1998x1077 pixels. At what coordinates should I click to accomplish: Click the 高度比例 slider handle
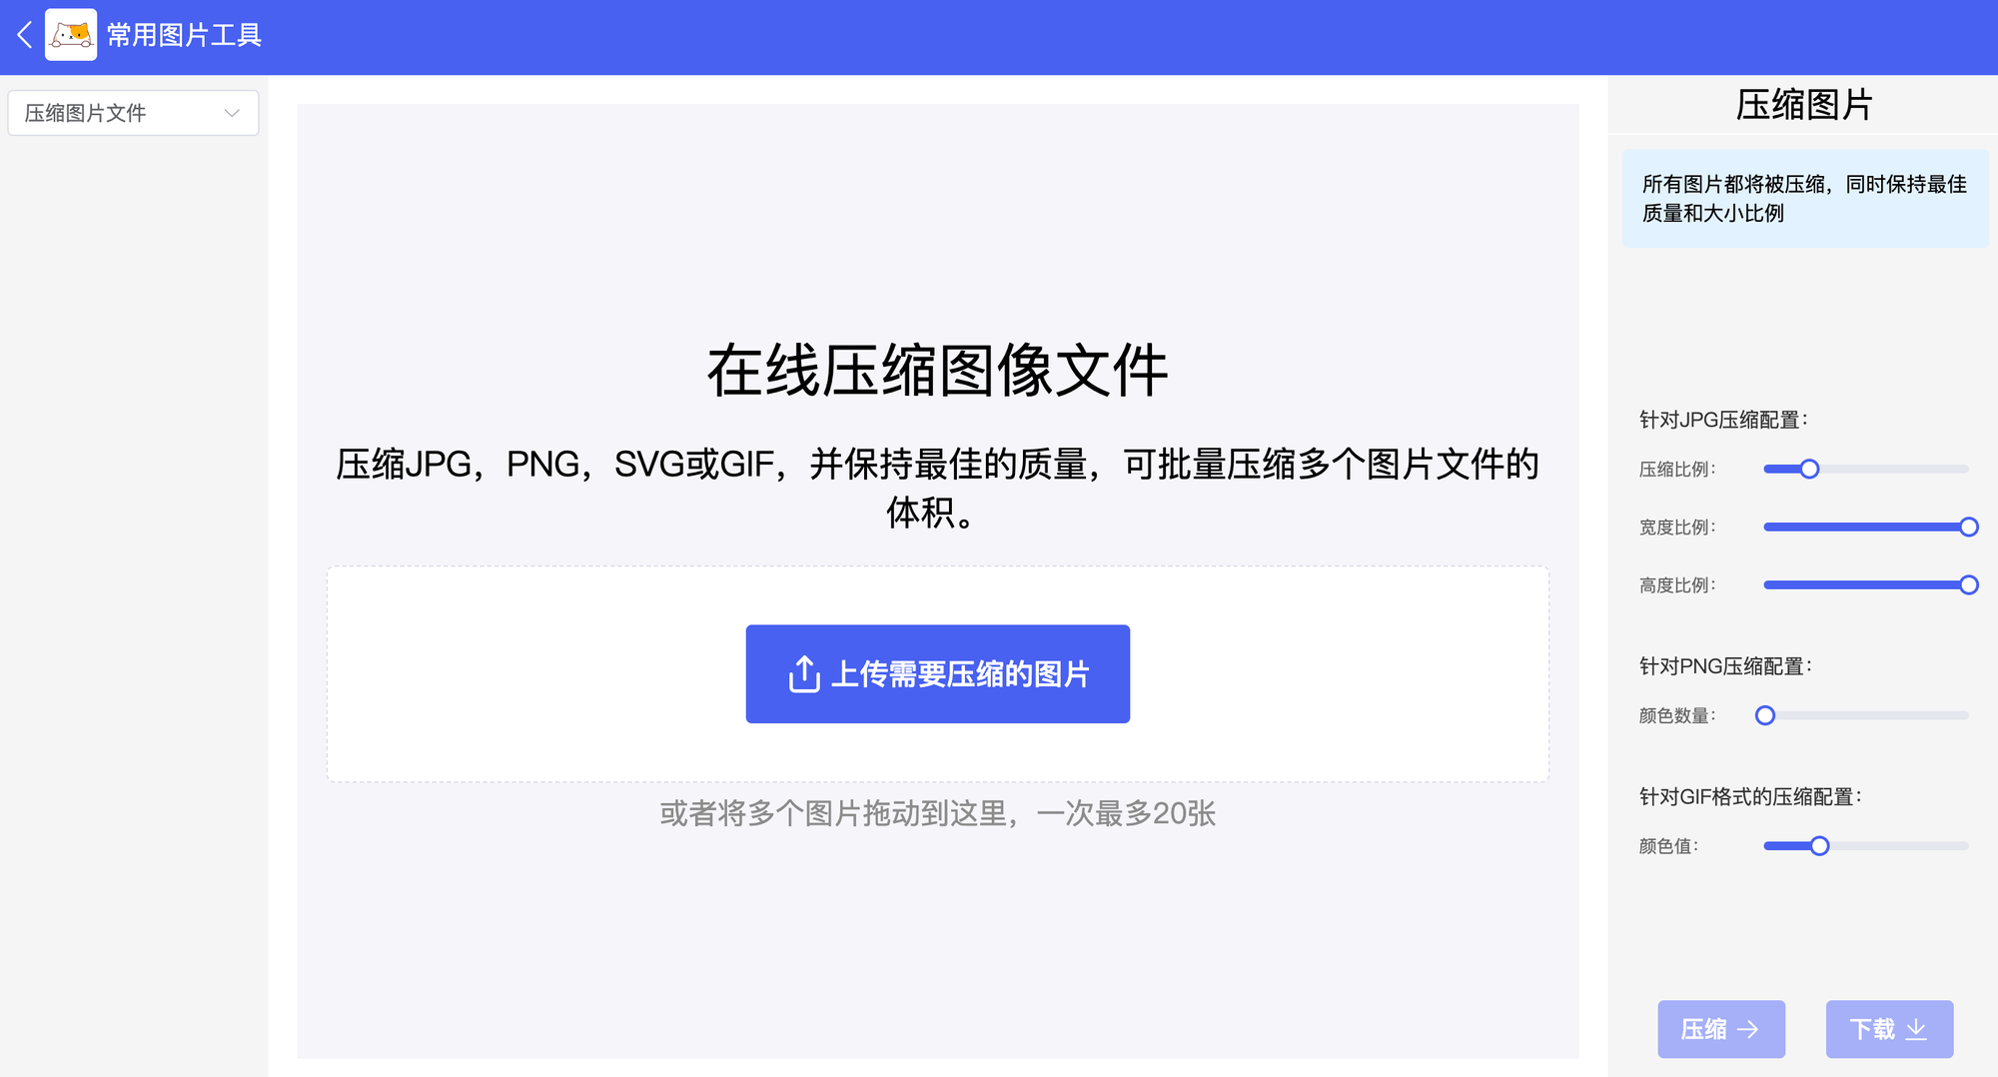click(1969, 584)
